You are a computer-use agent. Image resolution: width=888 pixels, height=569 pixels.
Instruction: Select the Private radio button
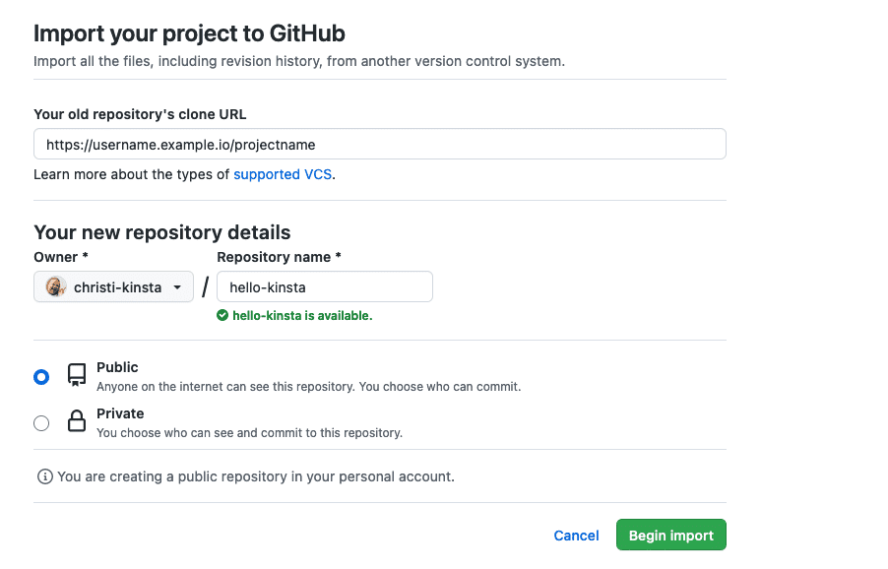[40, 422]
